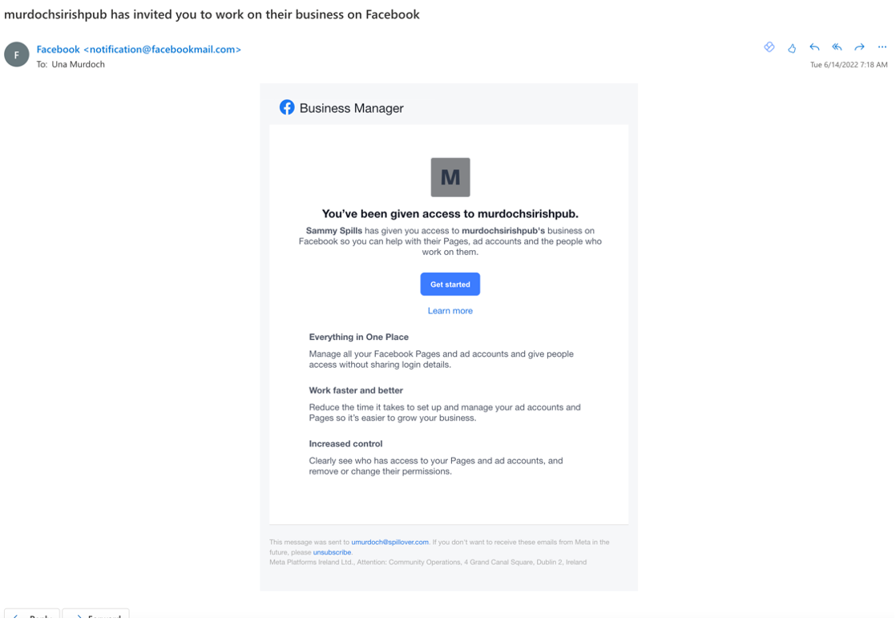
Task: Click the sender avatar with letter F
Action: [17, 55]
